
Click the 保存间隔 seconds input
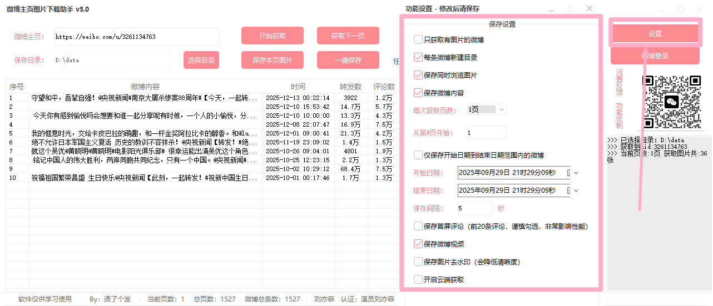click(x=475, y=208)
